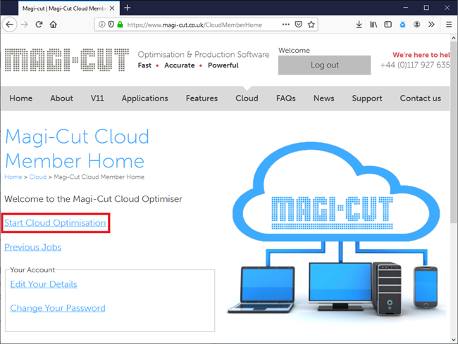
Task: Open a new tab with plus button
Action: (128, 7)
